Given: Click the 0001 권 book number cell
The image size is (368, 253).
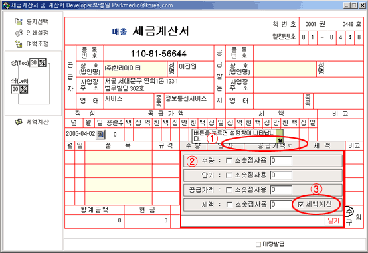Looking at the screenshot, I should (x=313, y=24).
